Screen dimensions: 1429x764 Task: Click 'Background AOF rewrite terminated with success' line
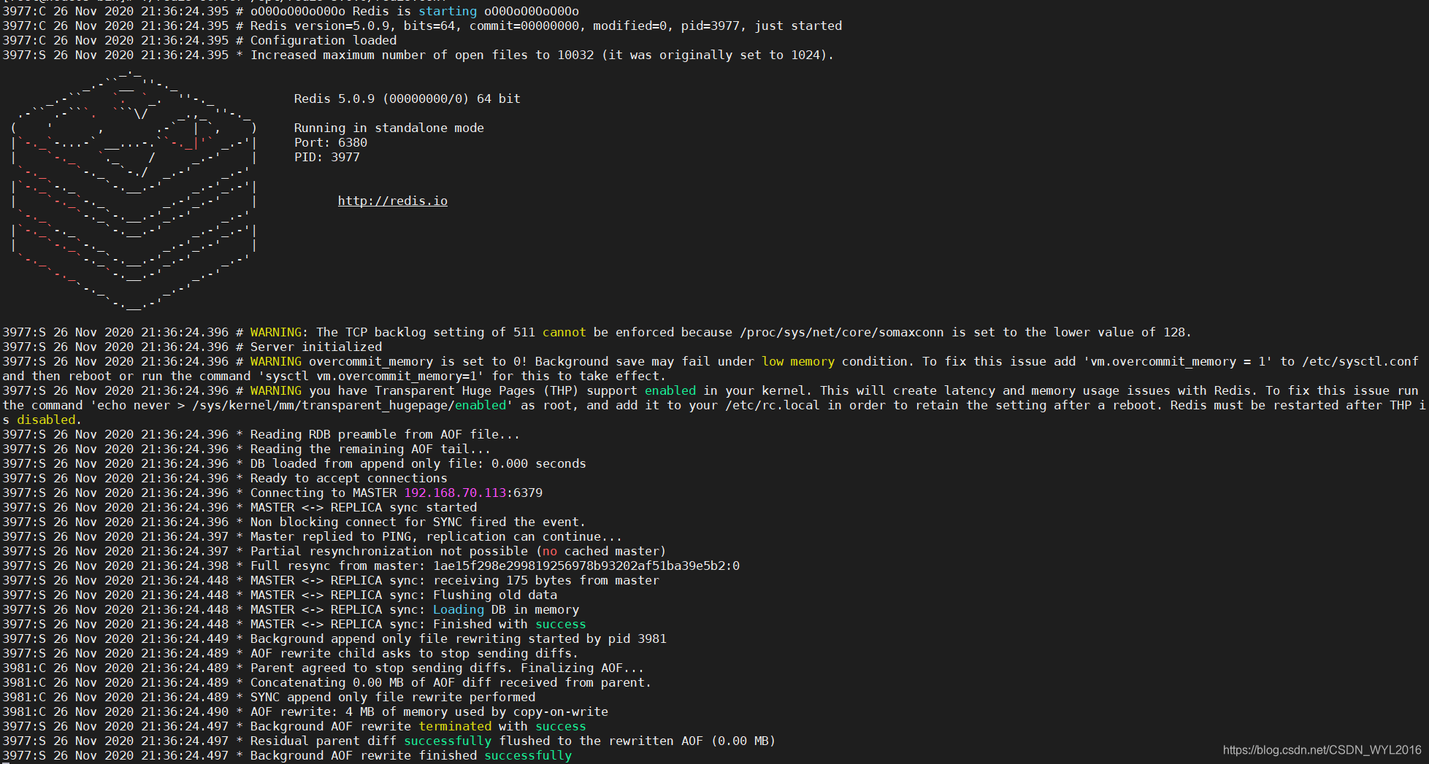(294, 726)
